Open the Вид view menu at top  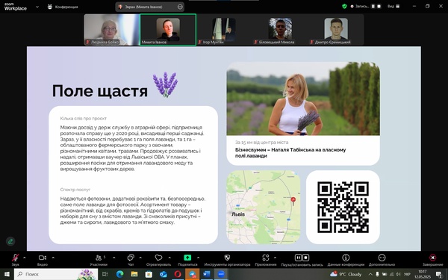click(393, 6)
